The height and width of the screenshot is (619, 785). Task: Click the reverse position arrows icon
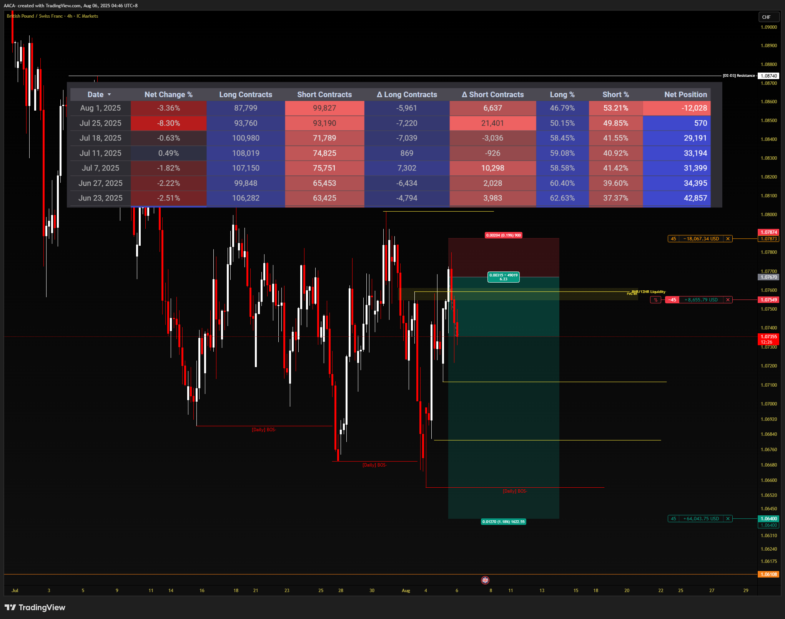point(655,300)
